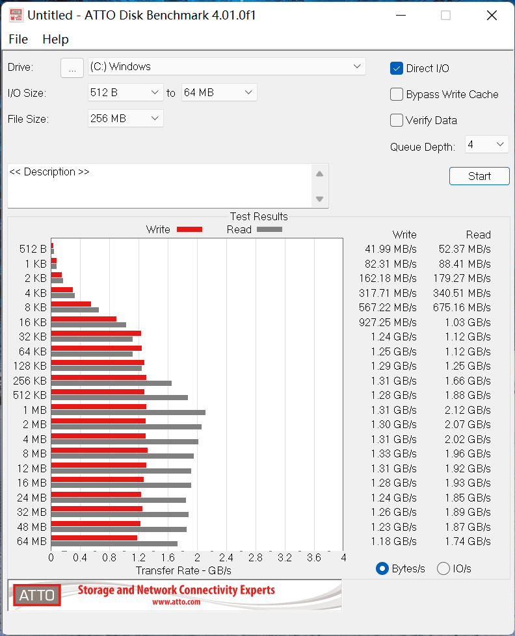This screenshot has height=636, width=515.
Task: Expand the File Size dropdown 256 MB
Action: 125,118
